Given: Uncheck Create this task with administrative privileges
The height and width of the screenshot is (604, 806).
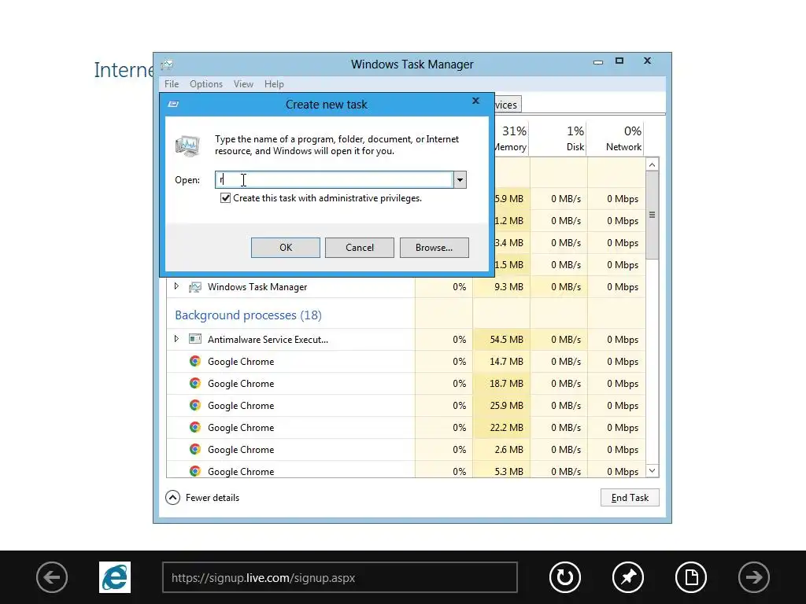Looking at the screenshot, I should (225, 198).
